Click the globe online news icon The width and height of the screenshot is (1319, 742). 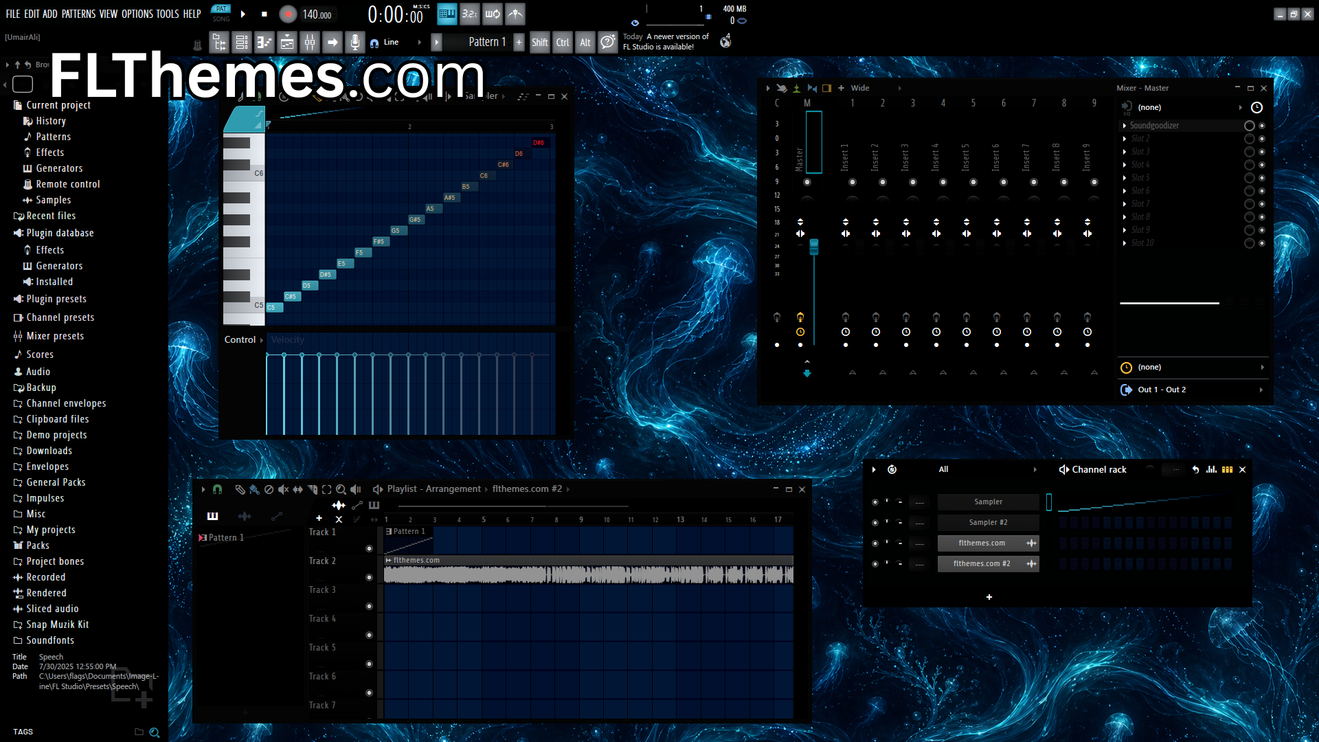[725, 43]
